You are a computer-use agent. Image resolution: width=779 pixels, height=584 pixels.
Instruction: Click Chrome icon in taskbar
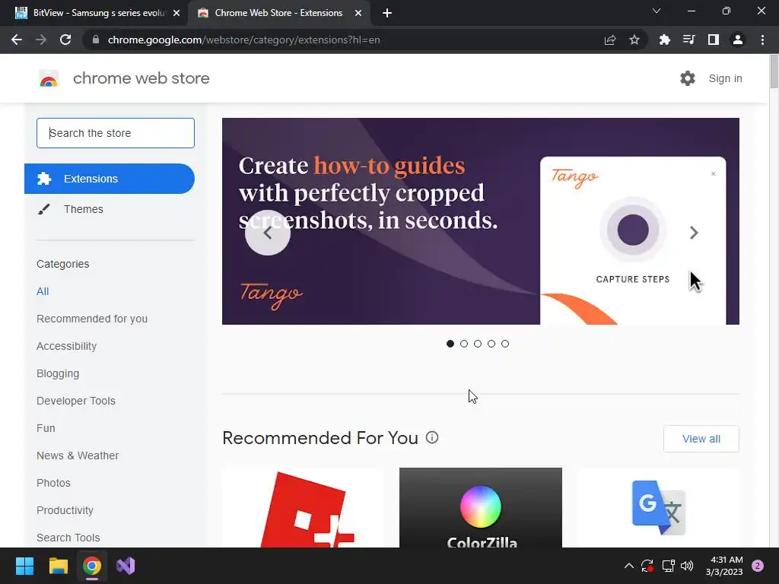(92, 566)
